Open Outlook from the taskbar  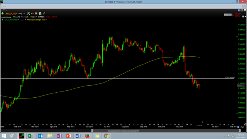[x=40, y=136]
